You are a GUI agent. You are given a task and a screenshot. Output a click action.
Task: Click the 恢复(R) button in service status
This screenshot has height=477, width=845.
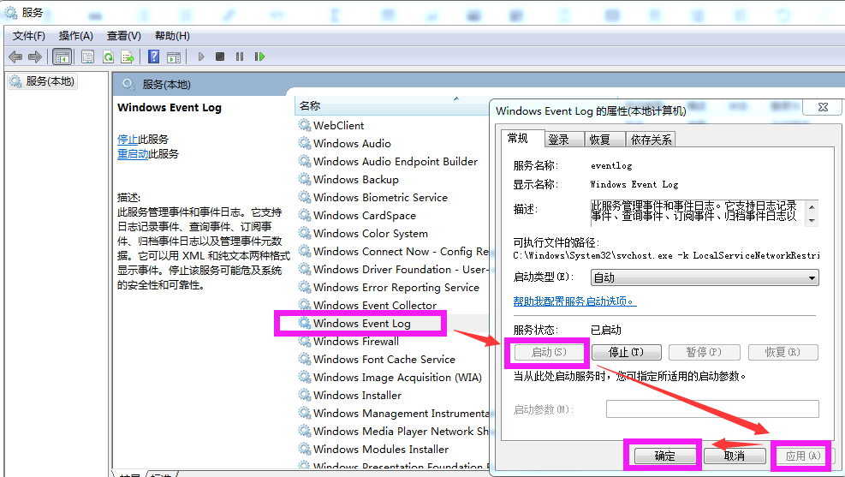click(783, 353)
